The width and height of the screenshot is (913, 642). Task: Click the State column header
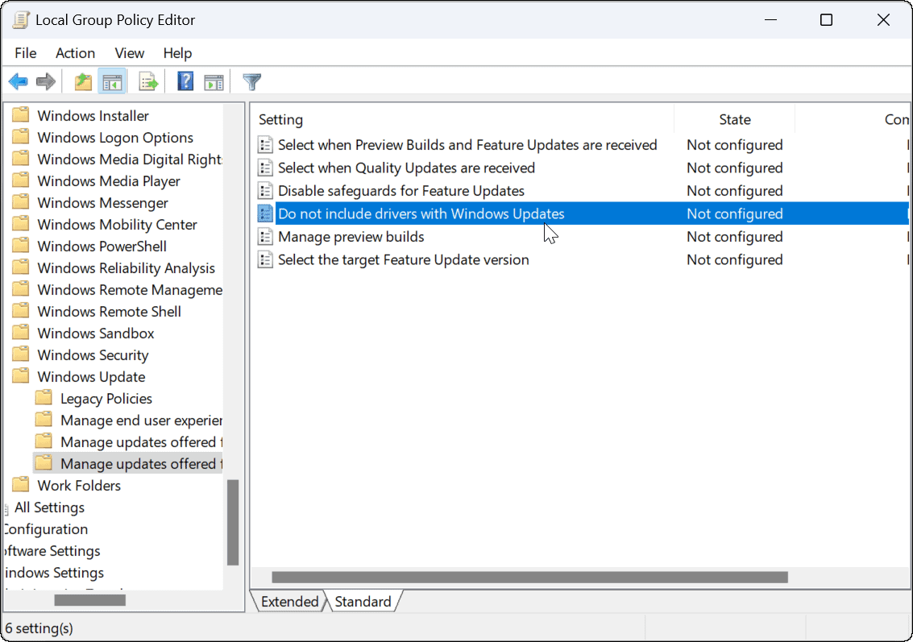click(x=733, y=119)
